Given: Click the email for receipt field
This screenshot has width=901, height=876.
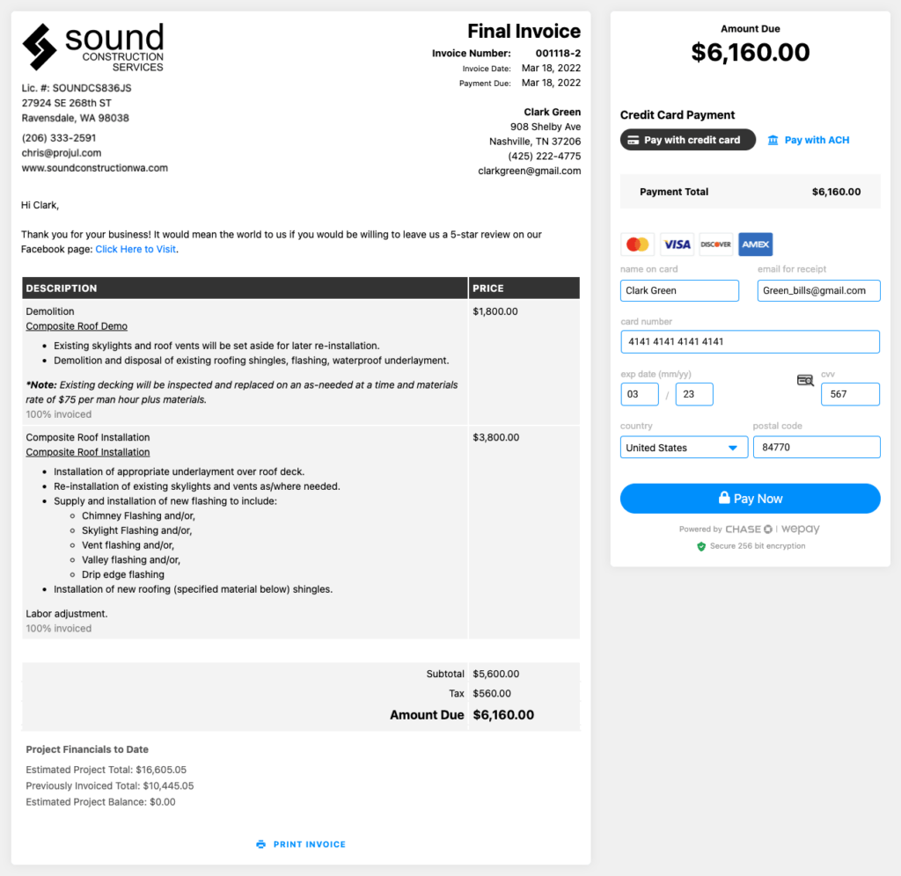Looking at the screenshot, I should click(818, 290).
